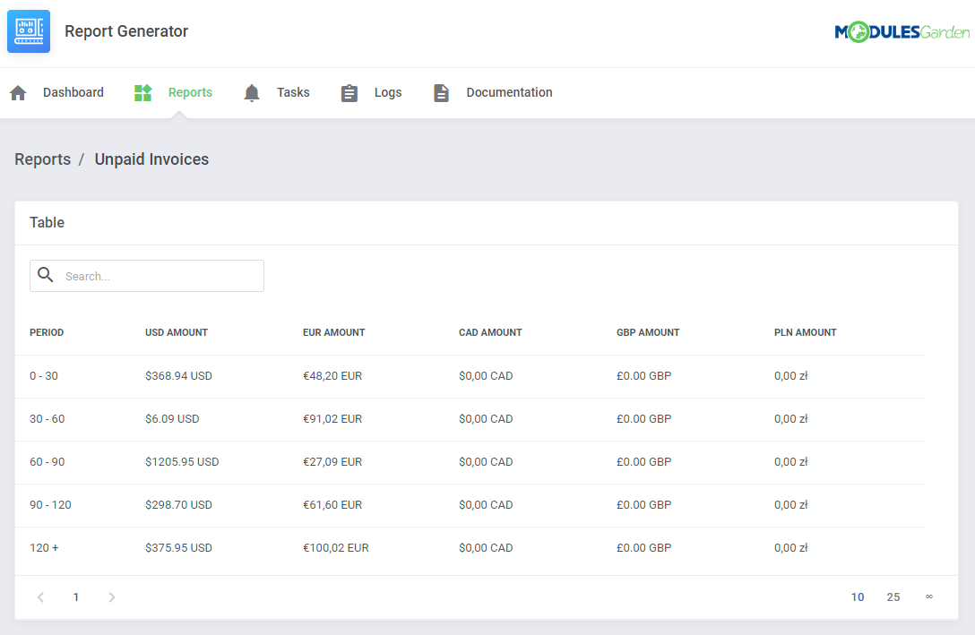Click the Table panel title
The width and height of the screenshot is (975, 635).
[x=47, y=223]
